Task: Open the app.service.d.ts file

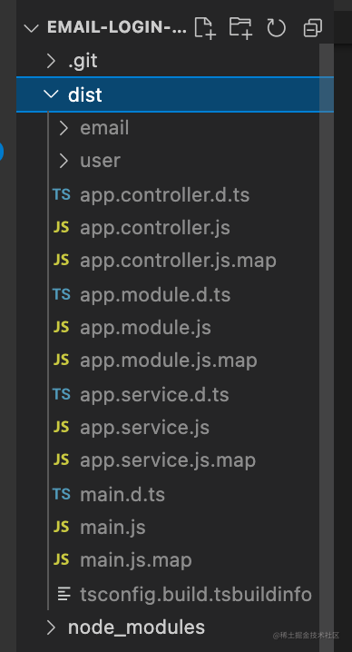Action: pos(154,395)
